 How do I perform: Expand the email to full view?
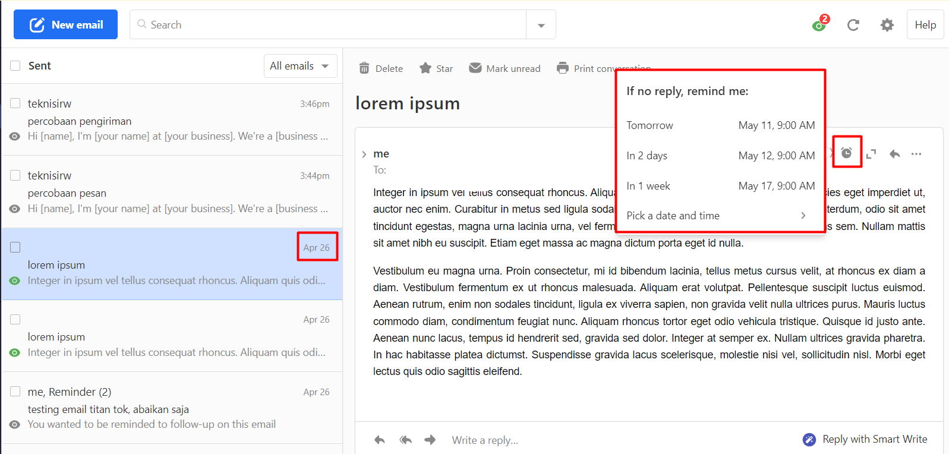point(871,154)
